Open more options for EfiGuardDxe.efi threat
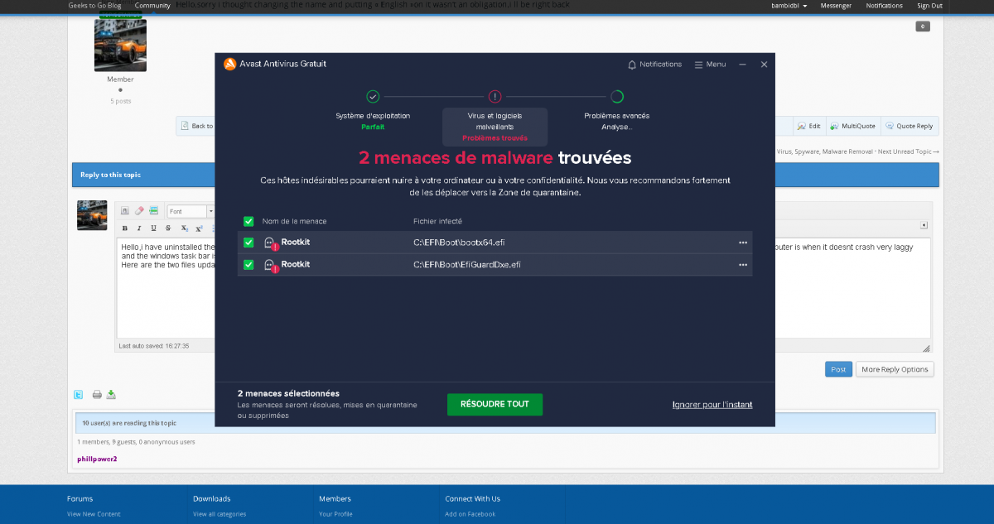 (x=743, y=265)
